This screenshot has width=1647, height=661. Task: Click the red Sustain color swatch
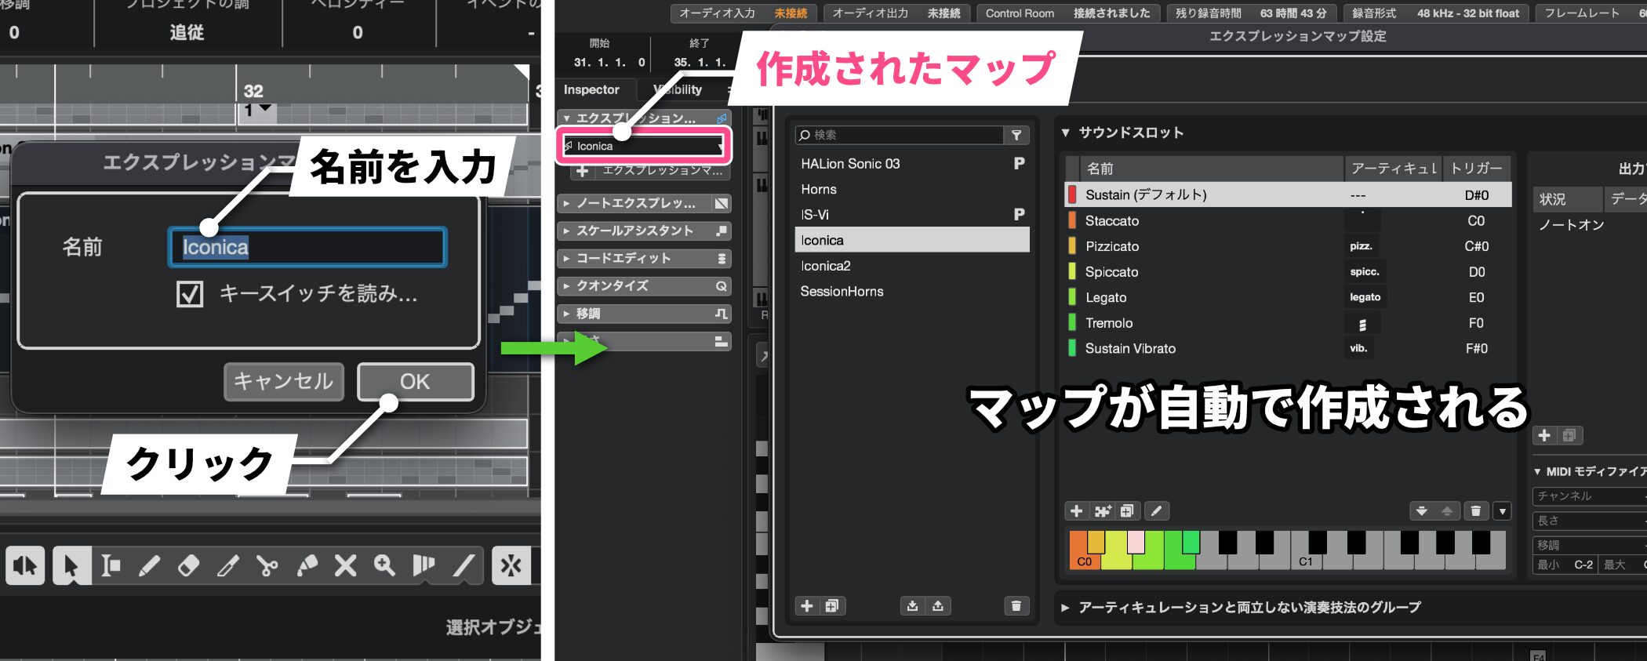1072,195
